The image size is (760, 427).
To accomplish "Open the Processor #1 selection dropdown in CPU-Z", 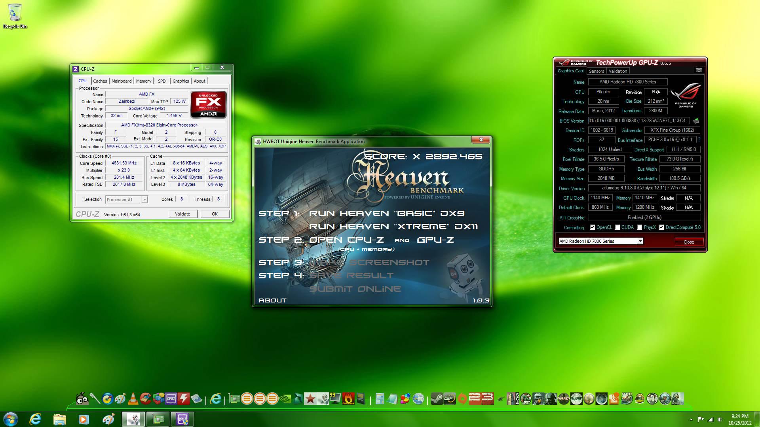I will [x=127, y=200].
